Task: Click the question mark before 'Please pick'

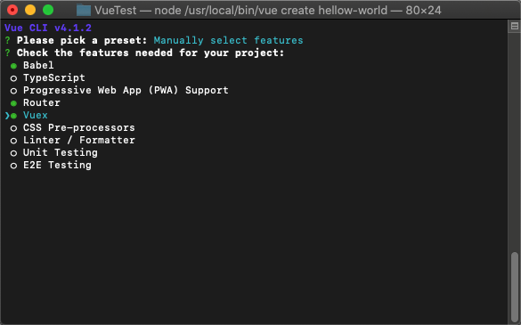Action: pyautogui.click(x=7, y=41)
